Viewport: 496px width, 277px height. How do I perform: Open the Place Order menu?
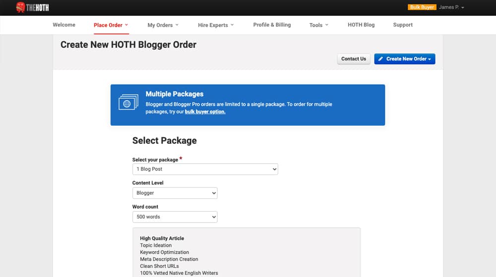click(x=111, y=25)
